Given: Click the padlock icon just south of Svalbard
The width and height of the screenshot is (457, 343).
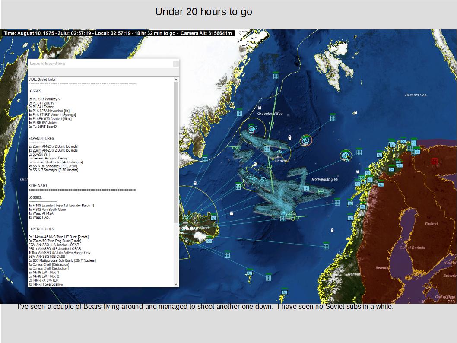Looking at the screenshot, I should (x=355, y=112).
